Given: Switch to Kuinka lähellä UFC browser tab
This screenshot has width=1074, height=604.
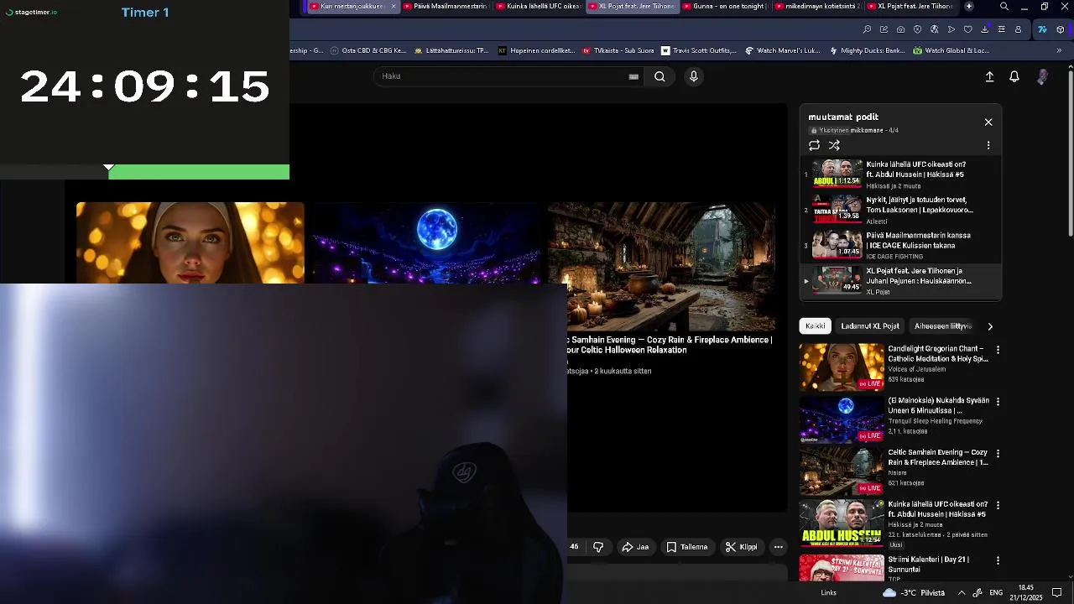Looking at the screenshot, I should coord(538,6).
